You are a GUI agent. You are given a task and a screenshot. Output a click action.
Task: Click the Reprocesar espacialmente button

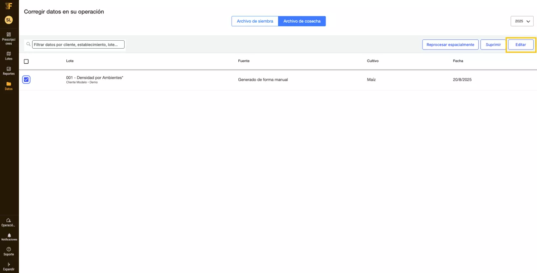click(x=450, y=44)
